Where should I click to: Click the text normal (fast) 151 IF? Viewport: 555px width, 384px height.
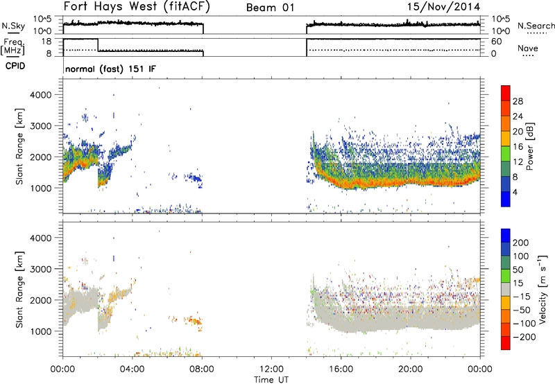(110, 69)
